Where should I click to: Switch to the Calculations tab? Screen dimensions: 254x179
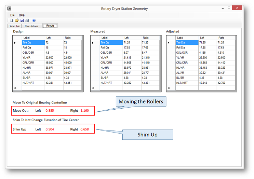coord(31,26)
